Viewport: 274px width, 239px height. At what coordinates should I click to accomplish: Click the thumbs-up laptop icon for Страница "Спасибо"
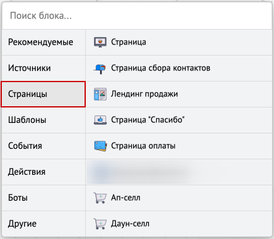coord(100,120)
